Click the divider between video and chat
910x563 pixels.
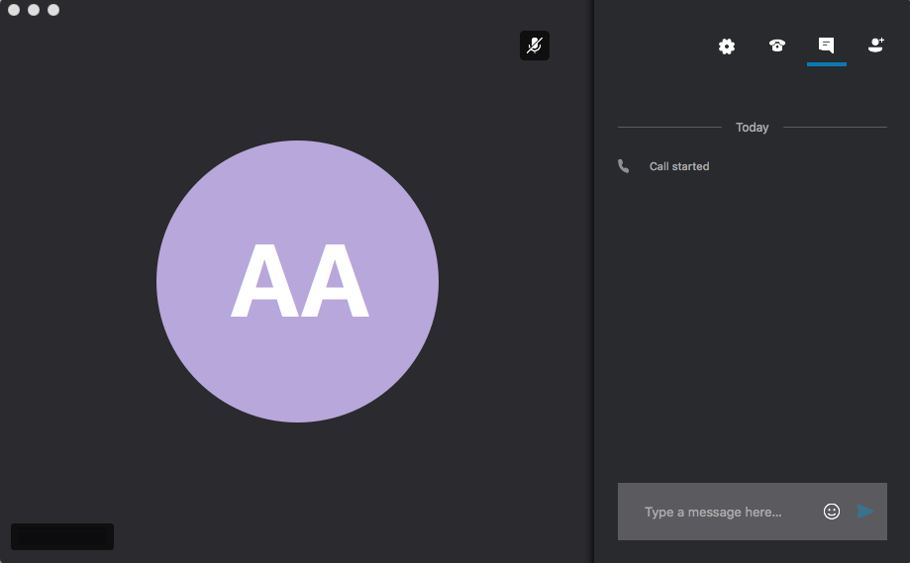point(593,297)
